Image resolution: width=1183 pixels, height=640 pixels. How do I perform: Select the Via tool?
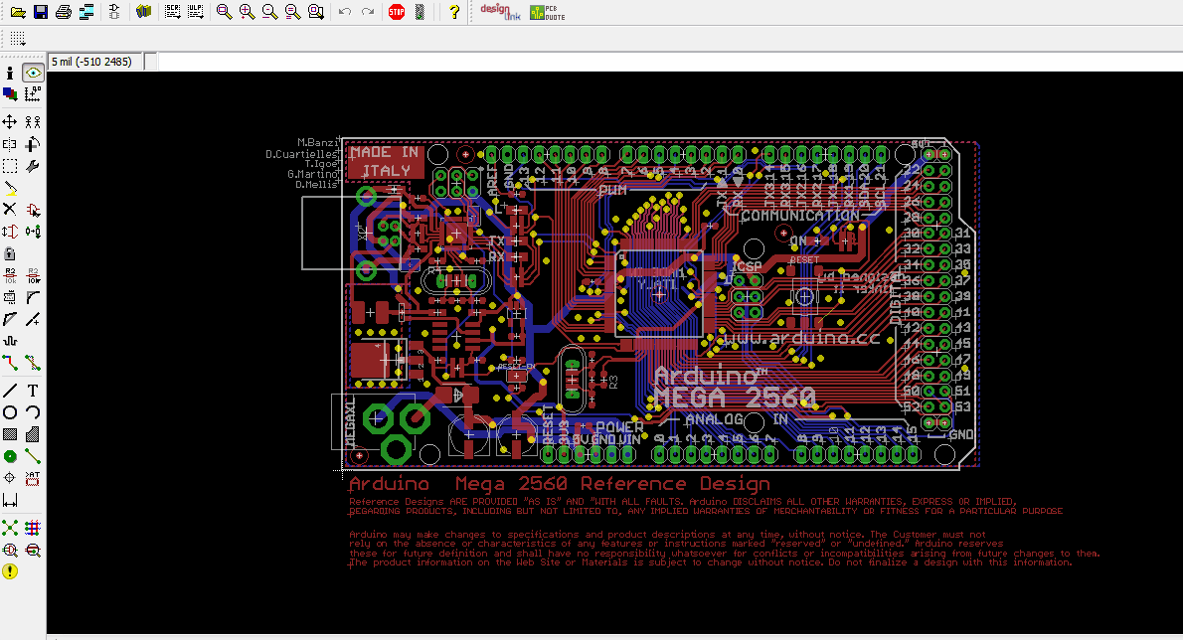coord(10,456)
